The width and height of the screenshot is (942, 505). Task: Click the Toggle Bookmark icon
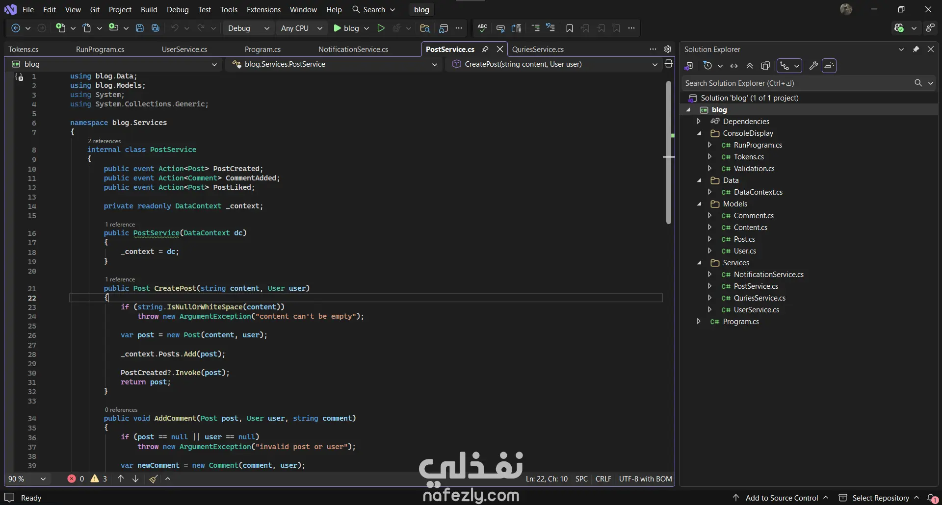tap(569, 28)
